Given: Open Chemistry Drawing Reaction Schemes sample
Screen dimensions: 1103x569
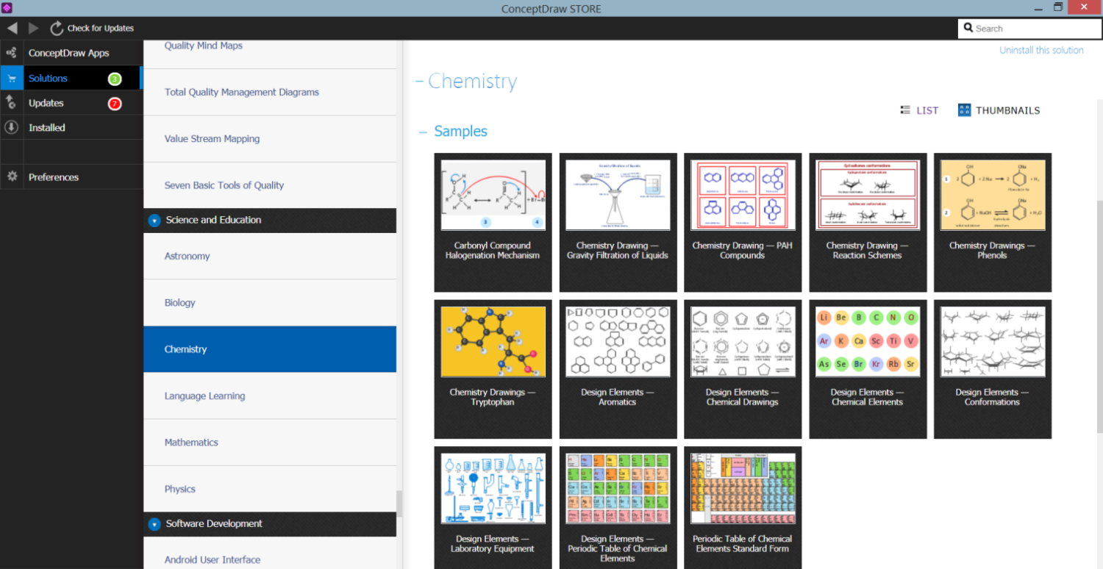Looking at the screenshot, I should (868, 222).
